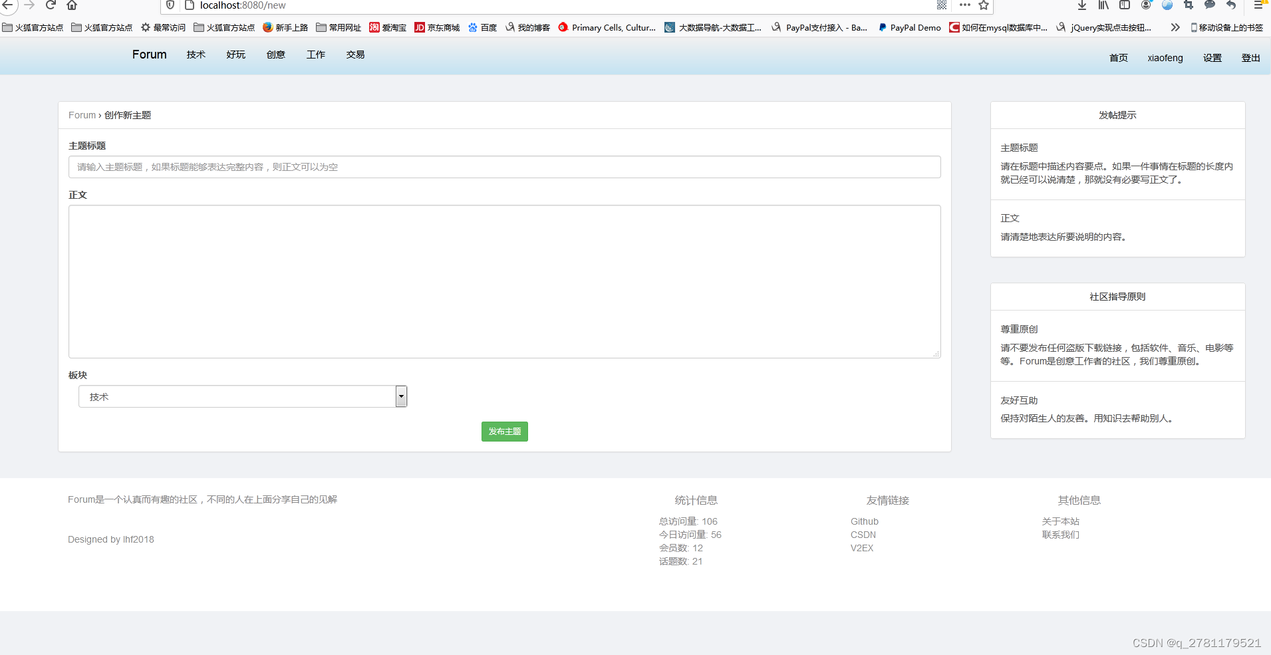Open the library icon
Image resolution: width=1271 pixels, height=655 pixels.
point(1103,5)
